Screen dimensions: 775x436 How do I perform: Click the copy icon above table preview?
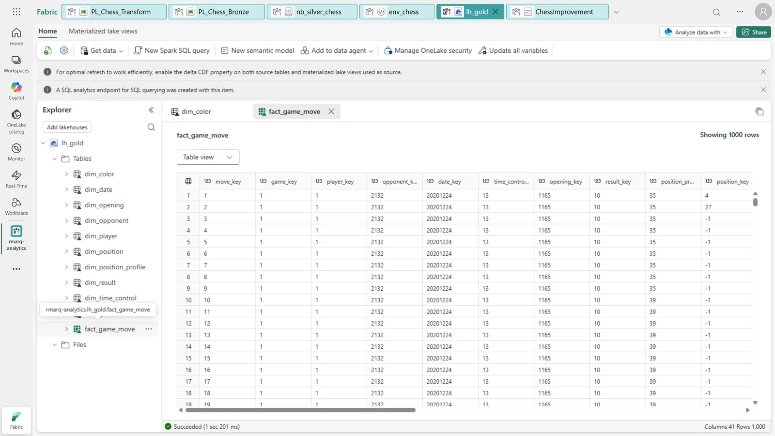[759, 111]
